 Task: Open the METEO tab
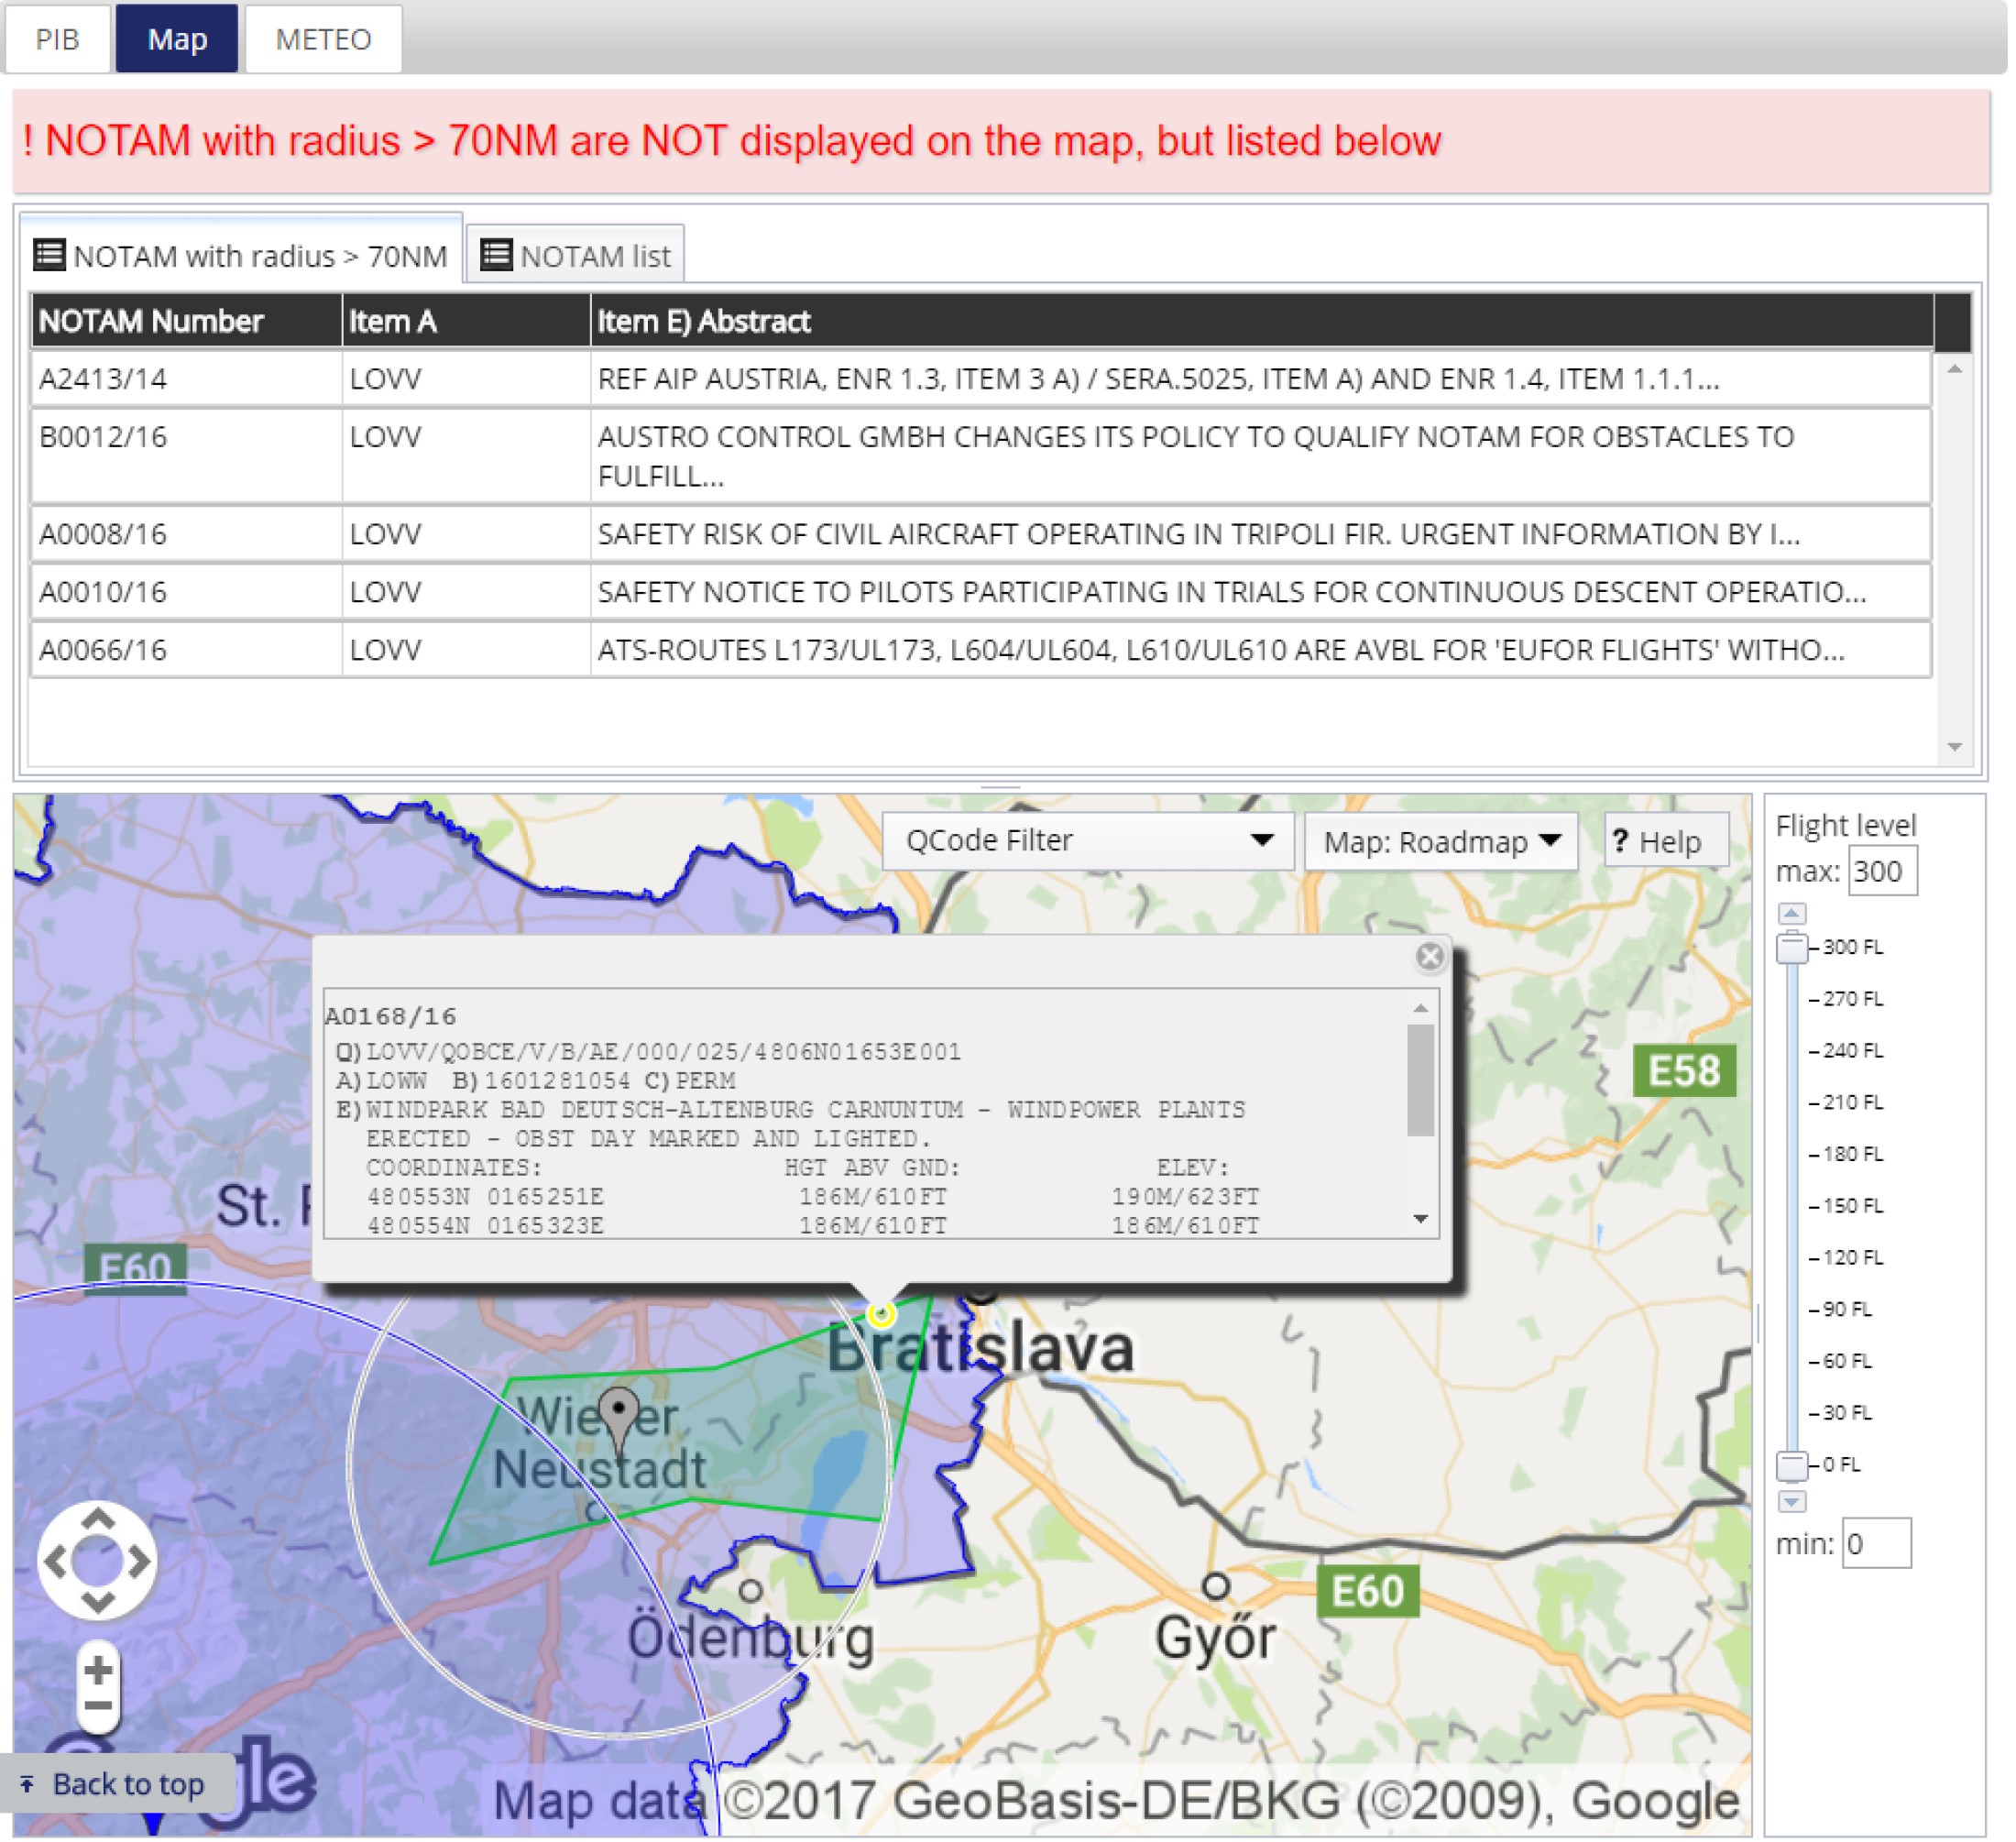click(323, 39)
